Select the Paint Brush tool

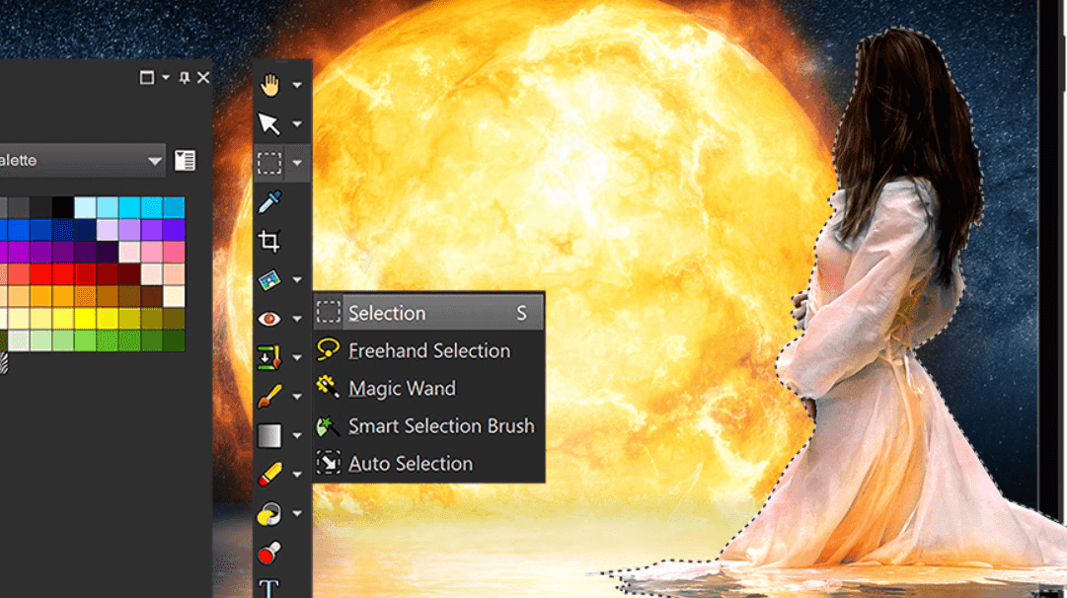[269, 397]
